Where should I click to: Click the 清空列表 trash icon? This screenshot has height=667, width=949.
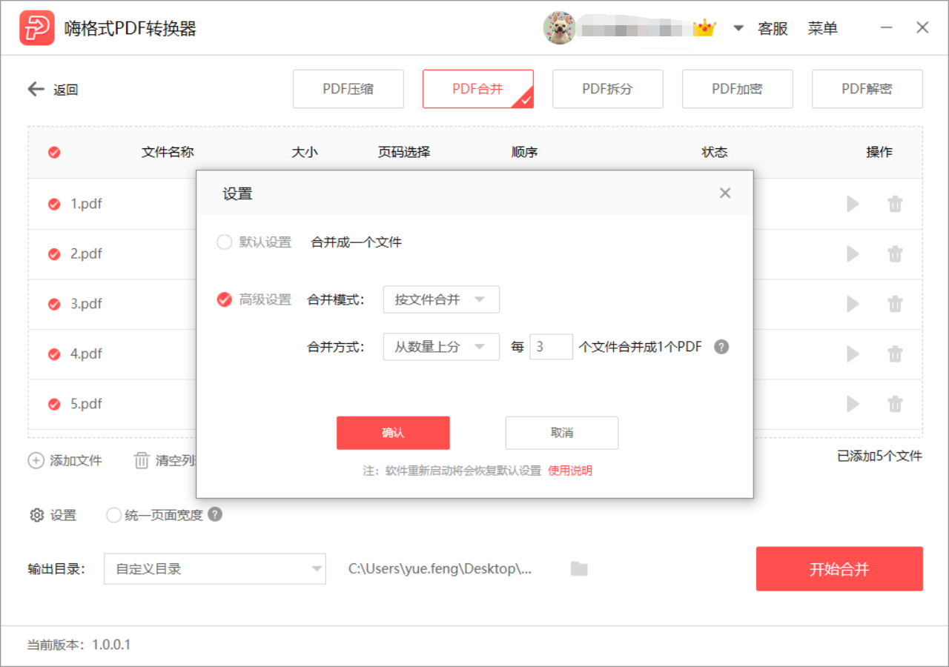tap(141, 461)
